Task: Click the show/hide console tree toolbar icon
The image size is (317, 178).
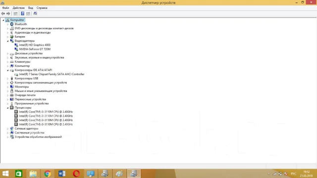Action: 15,13
